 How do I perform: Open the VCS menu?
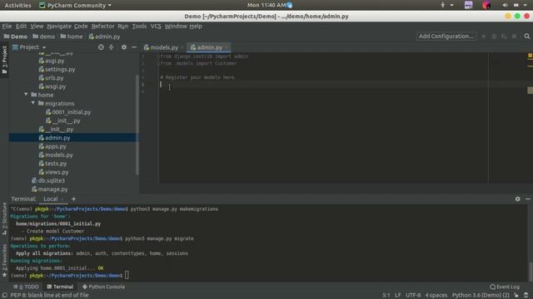156,26
